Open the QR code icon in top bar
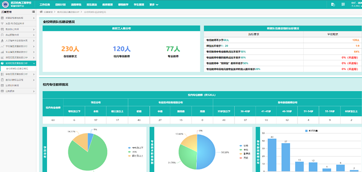This screenshot has width=362, height=172. tap(343, 5)
